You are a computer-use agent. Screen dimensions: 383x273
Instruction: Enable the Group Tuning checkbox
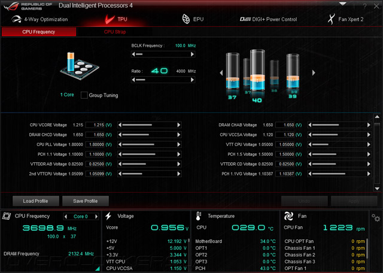84,95
